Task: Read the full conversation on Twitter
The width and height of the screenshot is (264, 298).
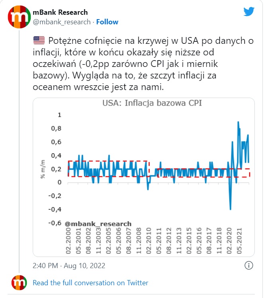Action: [90, 283]
